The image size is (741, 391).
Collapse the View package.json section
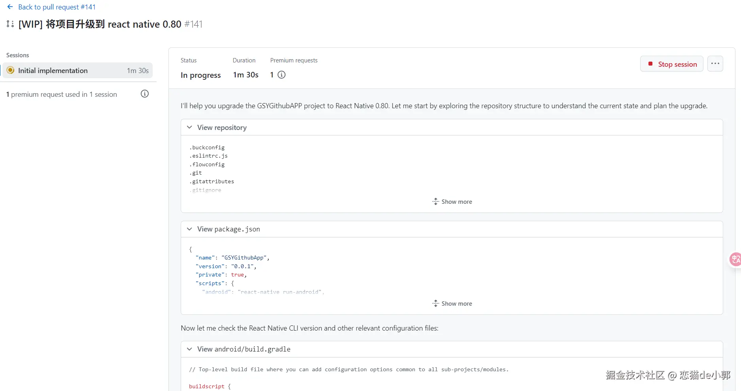[x=189, y=229]
